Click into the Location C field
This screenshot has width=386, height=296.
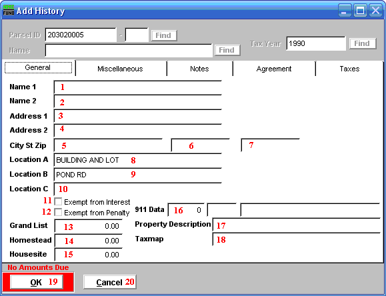pyautogui.click(x=137, y=189)
